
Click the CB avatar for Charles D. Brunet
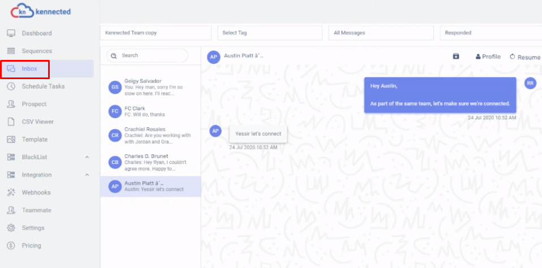tap(115, 162)
